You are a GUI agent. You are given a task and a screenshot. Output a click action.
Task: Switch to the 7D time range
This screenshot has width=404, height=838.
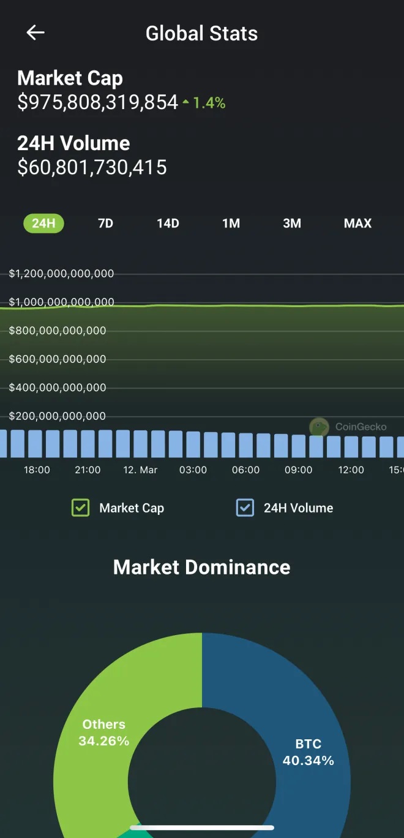click(106, 223)
